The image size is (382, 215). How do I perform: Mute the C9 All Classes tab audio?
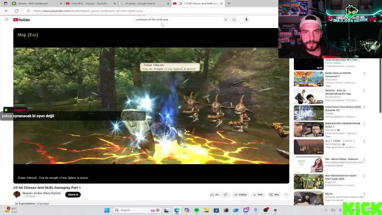(x=180, y=4)
